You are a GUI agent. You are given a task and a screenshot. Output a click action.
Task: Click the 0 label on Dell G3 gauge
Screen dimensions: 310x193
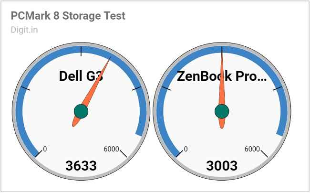[45, 149]
